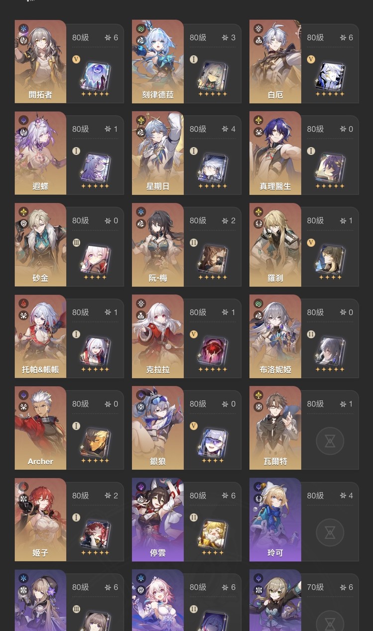This screenshot has height=631, width=373.
Task: Click 瓦爾特's eidolon count star icon
Action: coord(343,404)
